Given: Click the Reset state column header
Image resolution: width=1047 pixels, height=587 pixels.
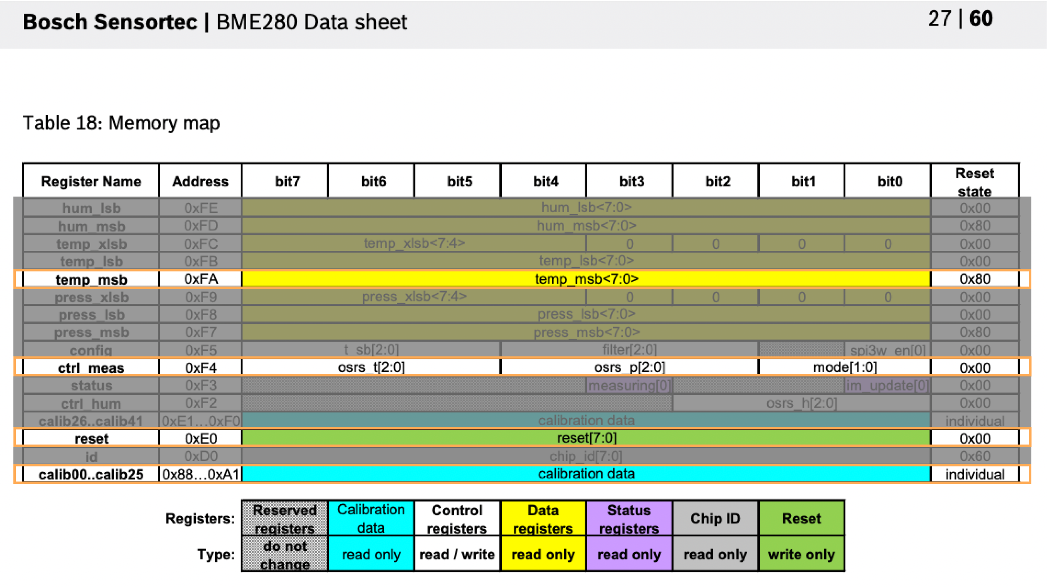Looking at the screenshot, I should pos(974,181).
